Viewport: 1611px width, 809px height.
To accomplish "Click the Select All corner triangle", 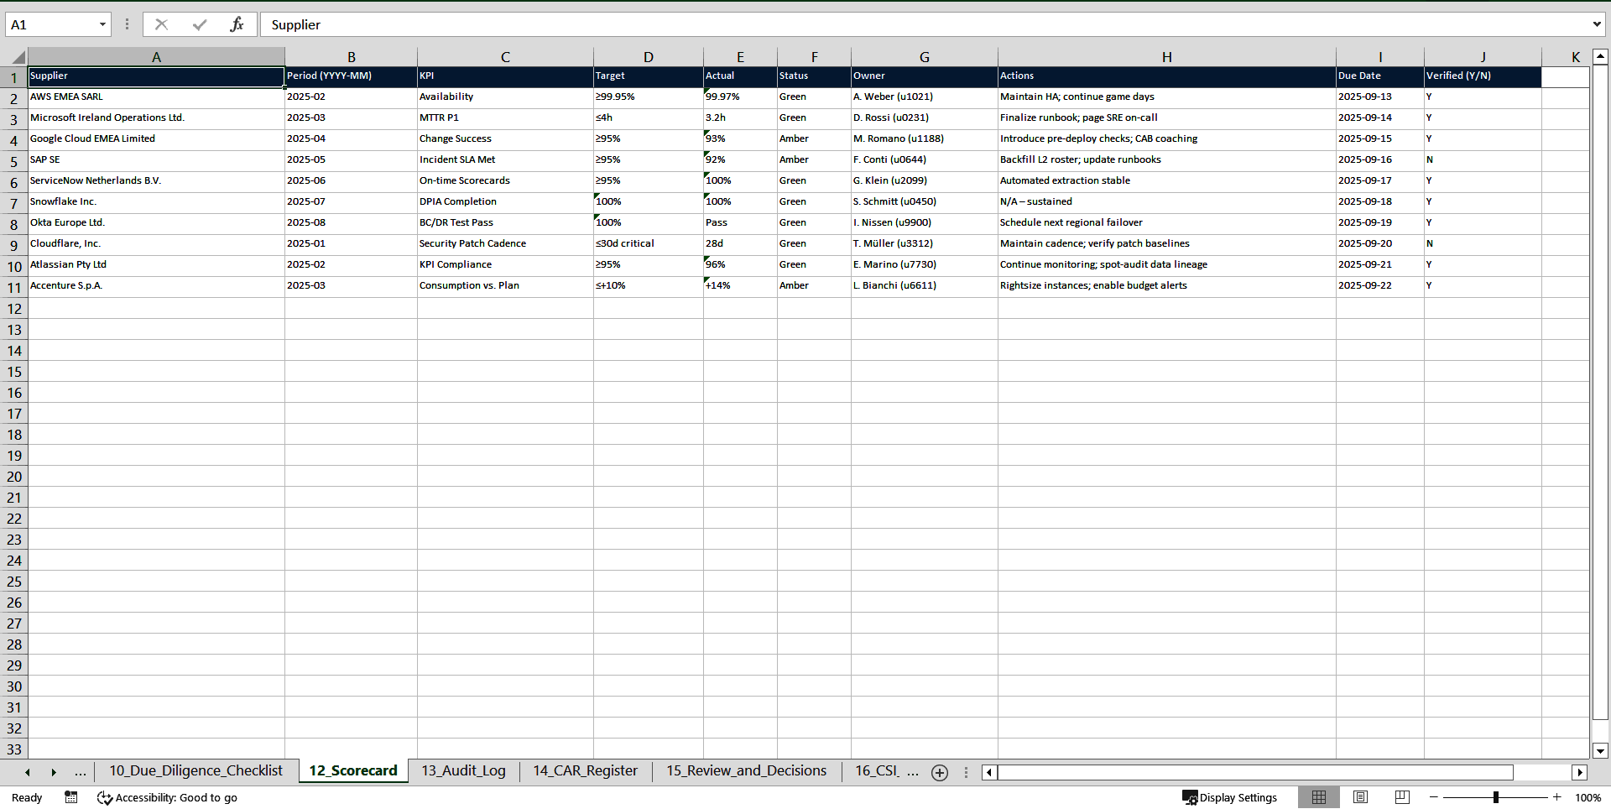I will [x=14, y=57].
